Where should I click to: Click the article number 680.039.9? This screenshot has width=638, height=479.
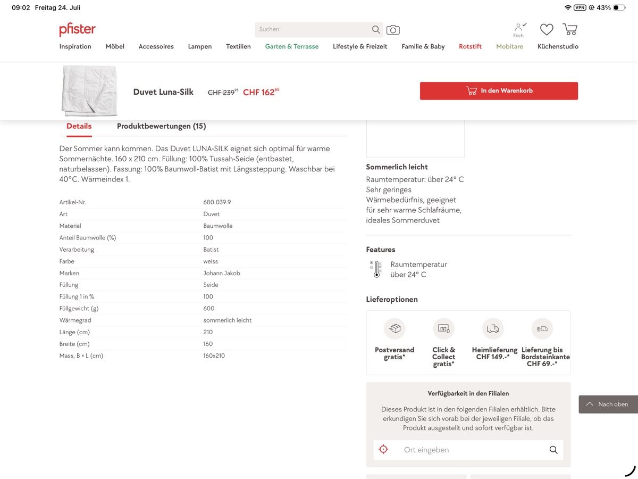[217, 202]
